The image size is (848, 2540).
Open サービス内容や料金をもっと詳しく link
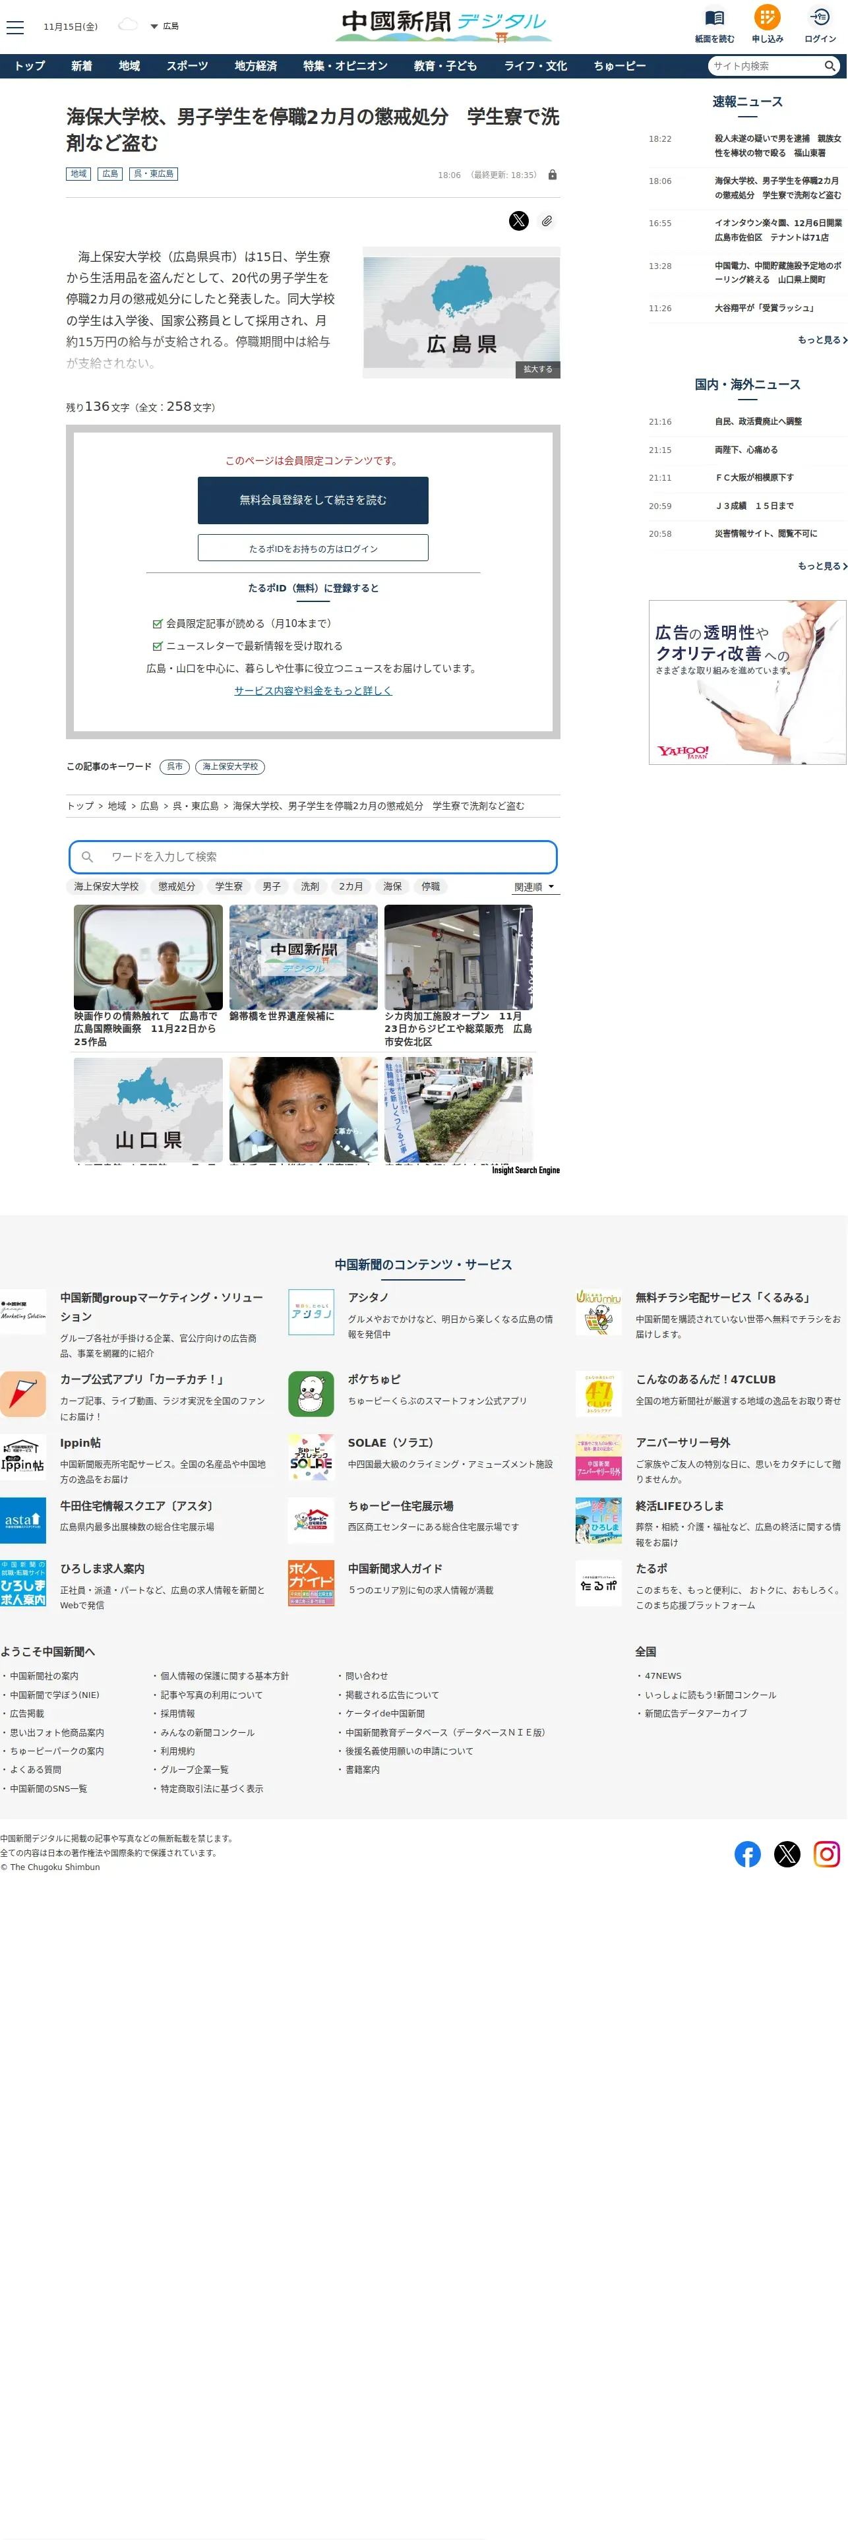click(x=313, y=690)
